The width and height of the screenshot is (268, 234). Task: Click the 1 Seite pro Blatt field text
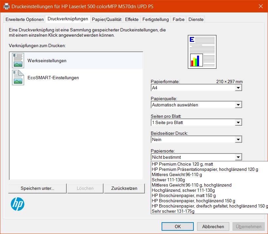point(167,122)
